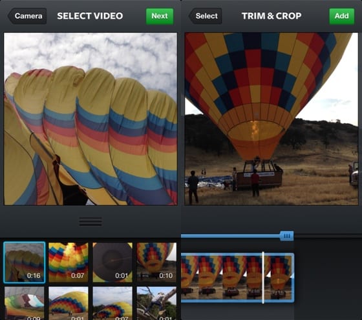Select second-row 0:07 balloon field thumbnail
Viewport: 362px width, 320px height.
[x=112, y=303]
